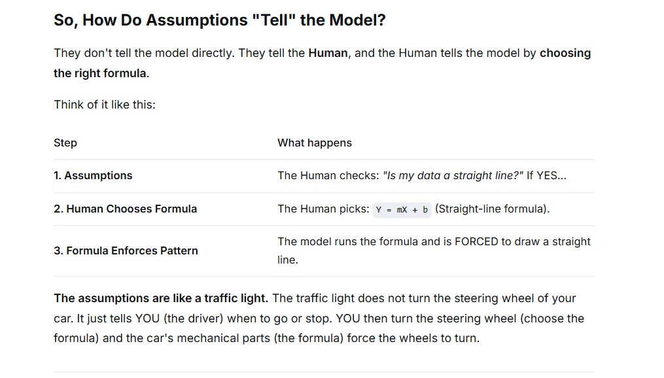Click the 2. Human Chooses Formula label
The image size is (664, 378).
[126, 209]
